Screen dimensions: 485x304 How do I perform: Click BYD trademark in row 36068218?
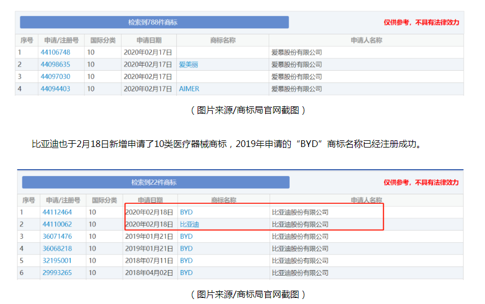coord(186,248)
